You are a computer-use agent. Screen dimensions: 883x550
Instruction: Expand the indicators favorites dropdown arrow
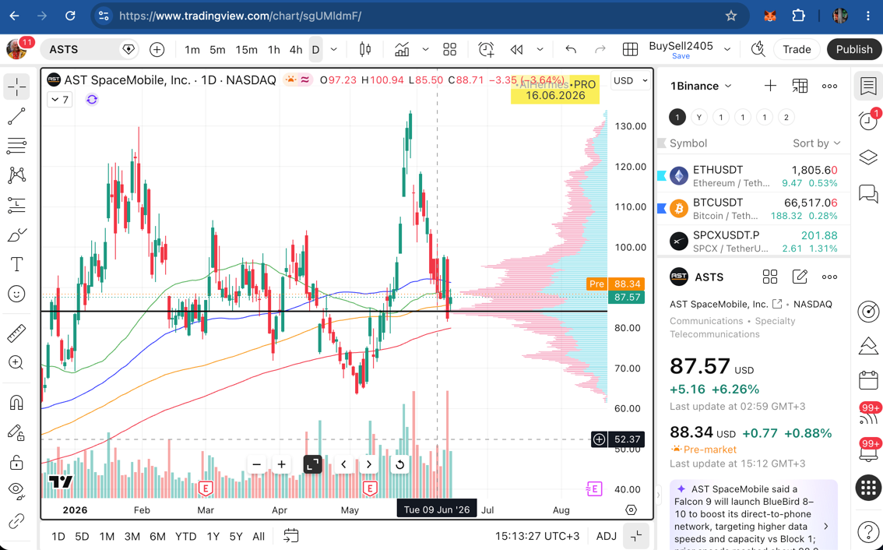(425, 50)
